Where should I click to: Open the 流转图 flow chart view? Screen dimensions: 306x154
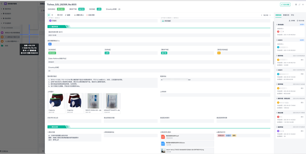point(292,21)
